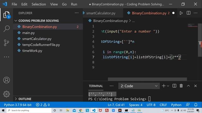Screen dimensions: 202x113
Task: Open the Windows Start menu
Action: (x=3, y=110)
